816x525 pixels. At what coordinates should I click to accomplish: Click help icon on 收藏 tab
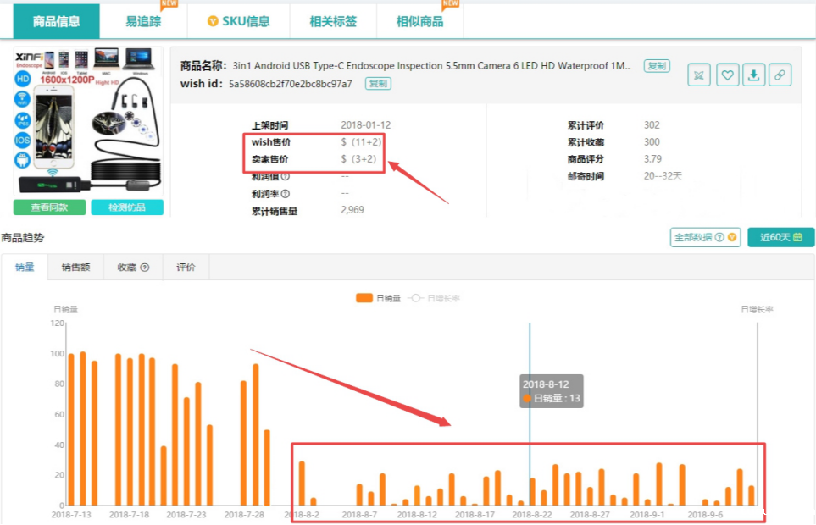coord(145,268)
